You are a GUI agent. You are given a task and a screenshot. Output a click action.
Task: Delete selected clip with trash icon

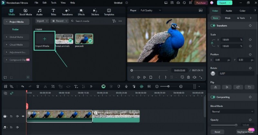point(38,86)
